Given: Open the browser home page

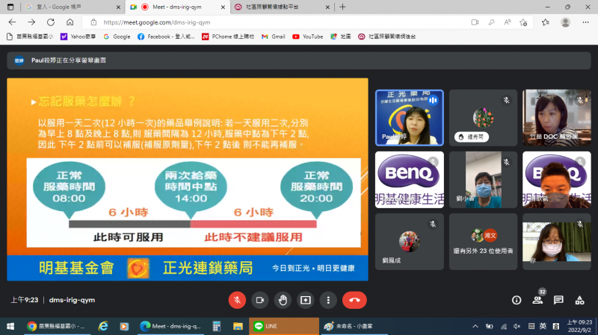Looking at the screenshot, I should pos(70,22).
